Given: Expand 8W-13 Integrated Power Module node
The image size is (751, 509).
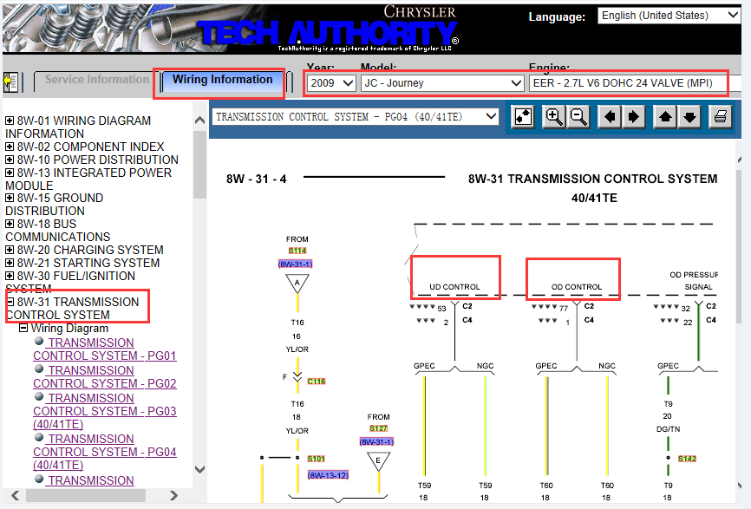Looking at the screenshot, I should [10, 173].
